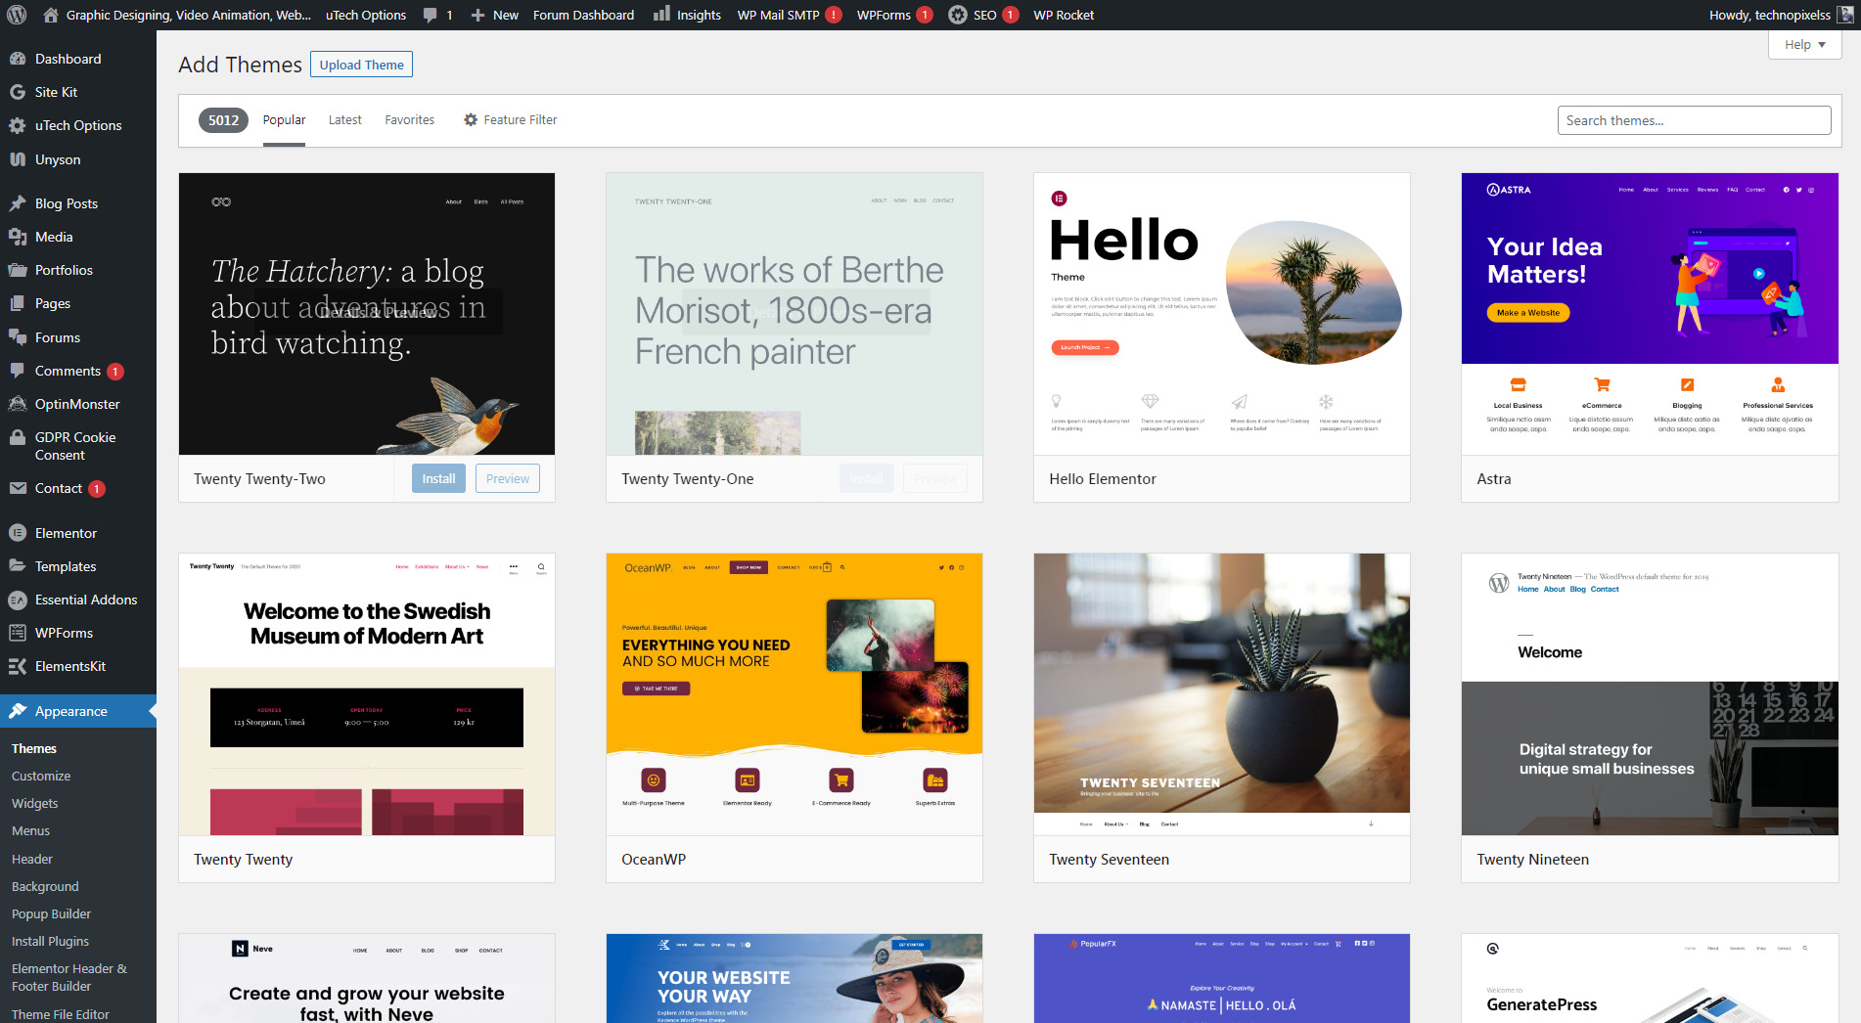
Task: Open the Twenty Nineteen theme thumbnail
Action: point(1650,694)
